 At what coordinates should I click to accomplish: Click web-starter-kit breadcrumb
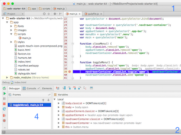pyautogui.click(x=14, y=9)
